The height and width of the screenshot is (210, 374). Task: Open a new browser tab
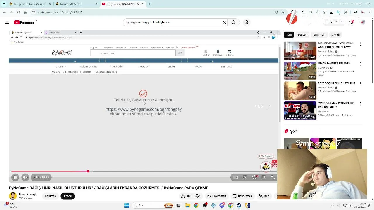pos(150,4)
